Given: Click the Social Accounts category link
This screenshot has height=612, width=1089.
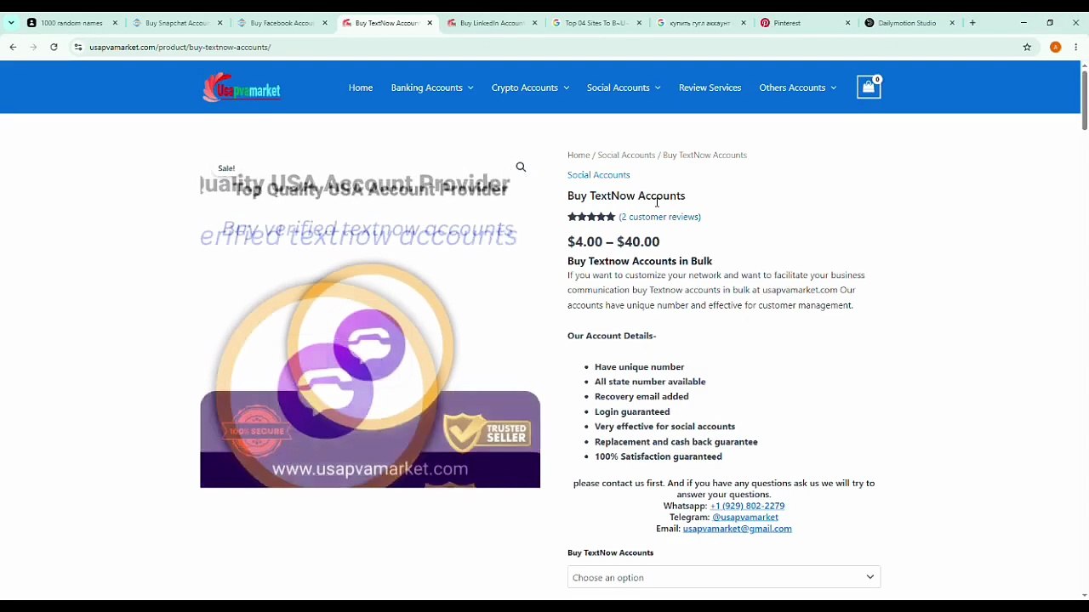Looking at the screenshot, I should click(599, 175).
